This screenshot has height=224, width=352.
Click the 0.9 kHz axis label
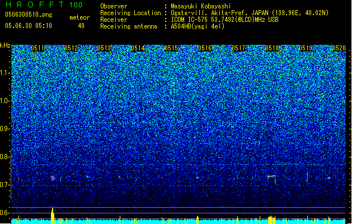(5, 129)
